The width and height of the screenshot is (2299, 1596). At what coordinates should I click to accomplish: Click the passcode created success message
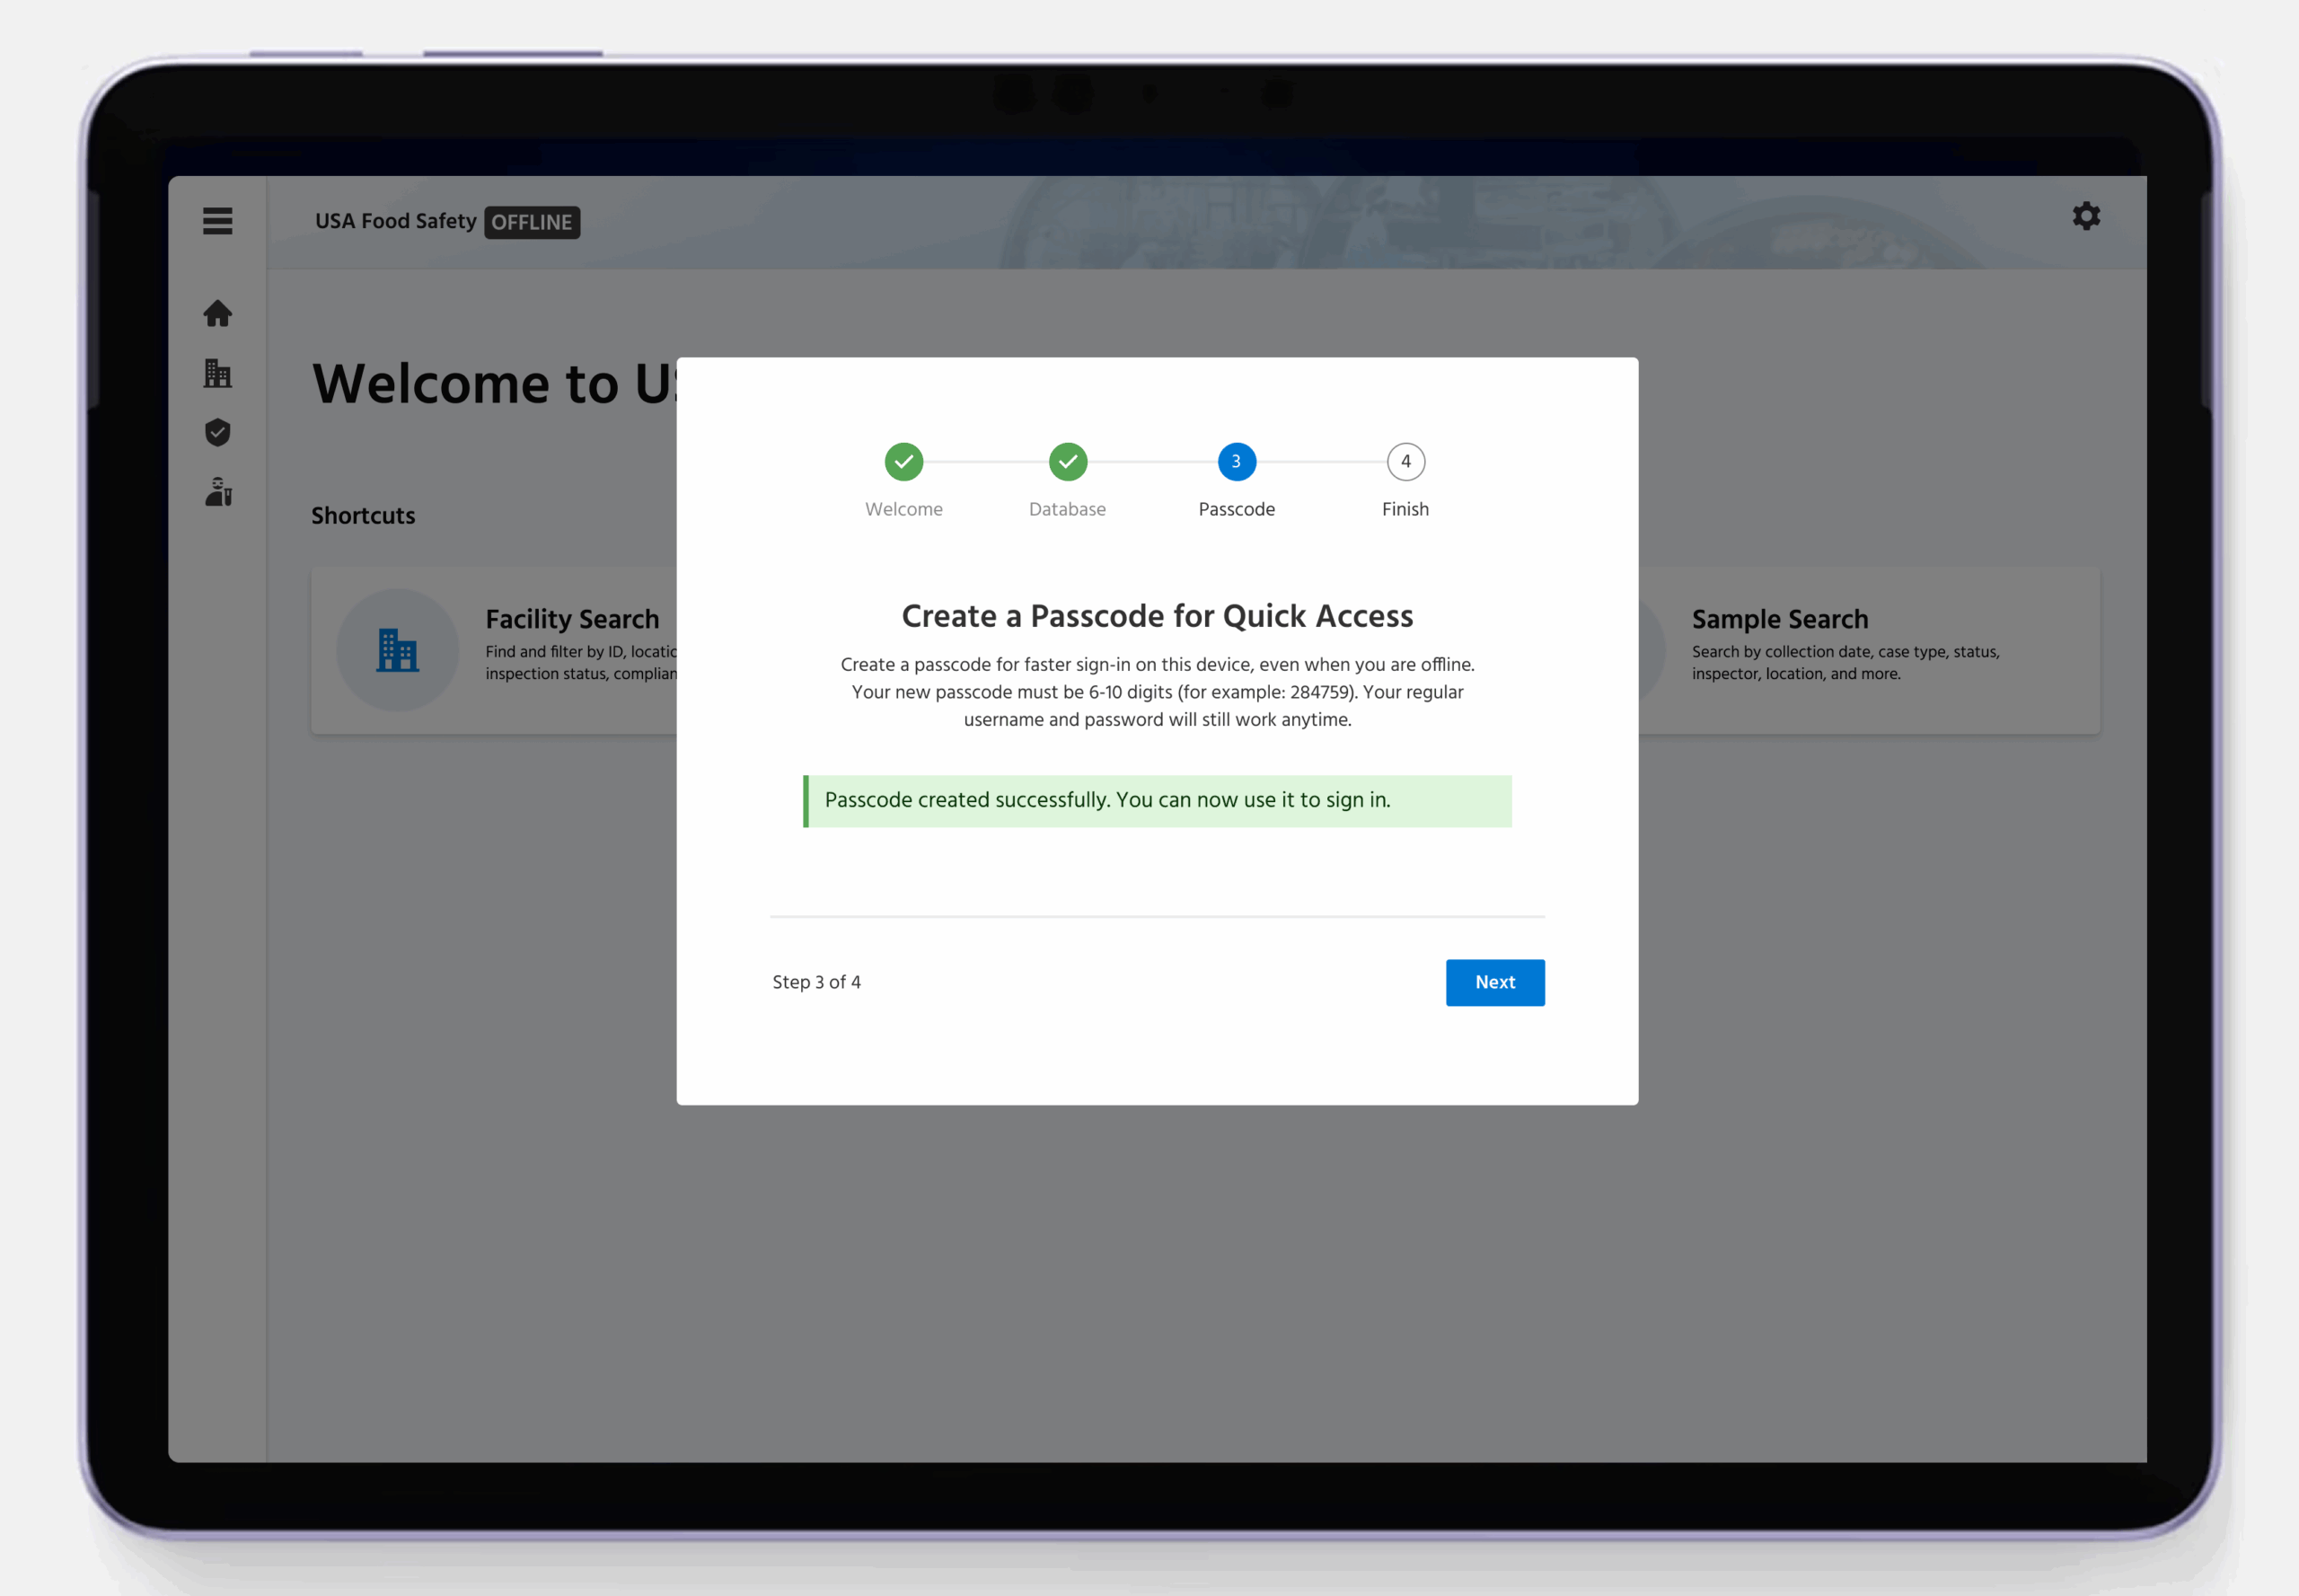(x=1157, y=801)
